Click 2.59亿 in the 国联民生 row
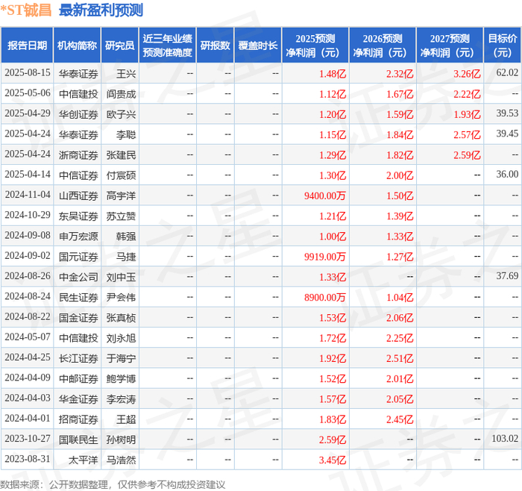 pos(333,440)
